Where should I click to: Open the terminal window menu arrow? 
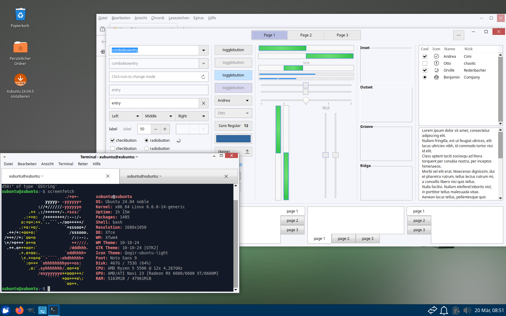click(5, 157)
